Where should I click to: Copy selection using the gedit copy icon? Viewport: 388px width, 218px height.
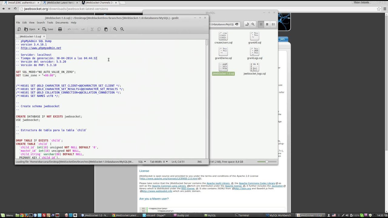[99, 29]
